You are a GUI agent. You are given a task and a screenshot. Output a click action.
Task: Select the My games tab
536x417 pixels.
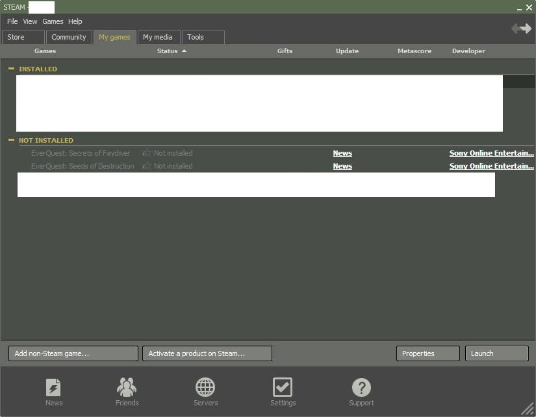[x=114, y=37]
